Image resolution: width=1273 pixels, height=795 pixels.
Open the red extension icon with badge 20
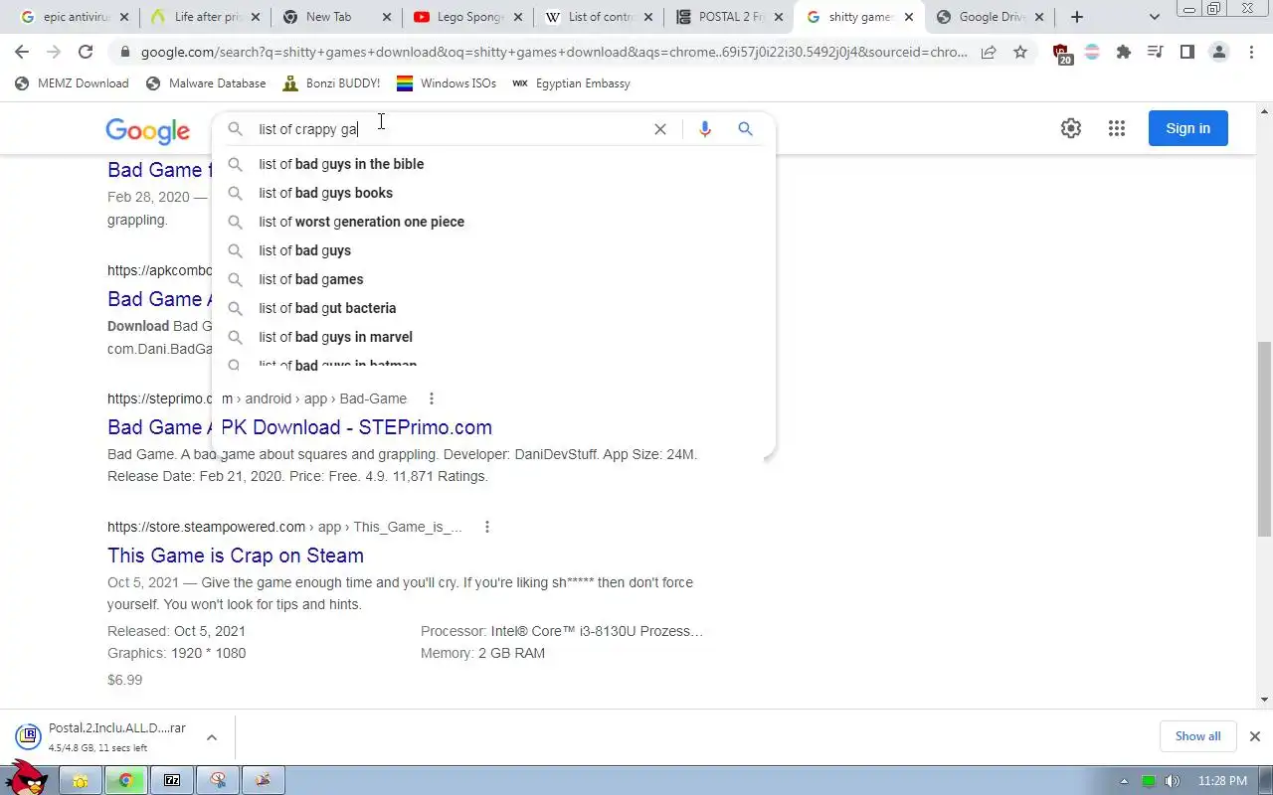pyautogui.click(x=1061, y=54)
